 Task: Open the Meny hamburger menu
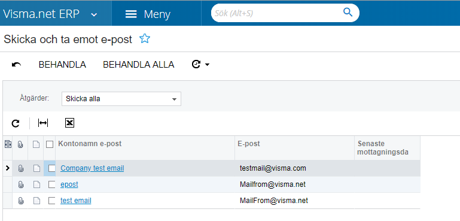pos(148,14)
